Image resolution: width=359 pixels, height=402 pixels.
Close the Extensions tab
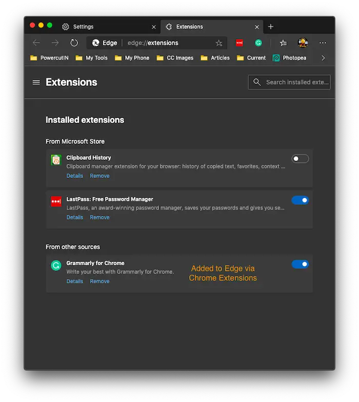257,27
